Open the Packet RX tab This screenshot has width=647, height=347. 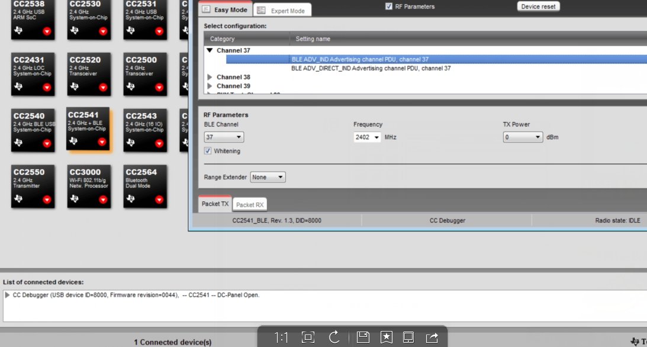pyautogui.click(x=250, y=205)
